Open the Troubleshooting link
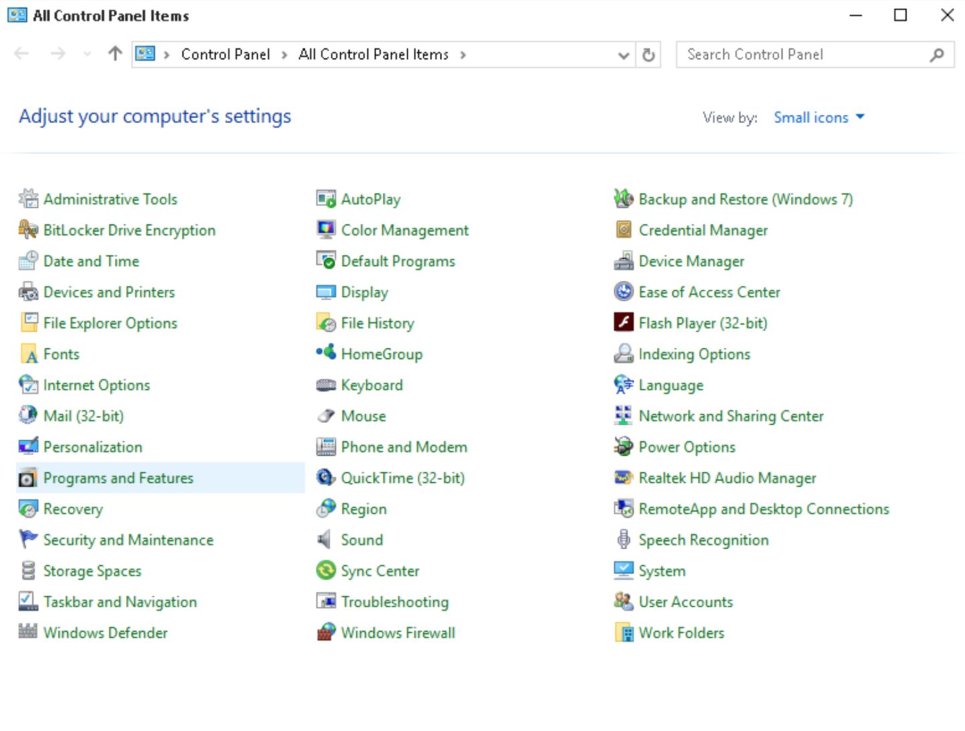Image resolution: width=965 pixels, height=731 pixels. coord(395,602)
